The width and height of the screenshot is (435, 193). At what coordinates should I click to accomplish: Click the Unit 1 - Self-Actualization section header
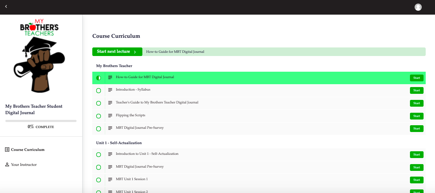tap(119, 143)
